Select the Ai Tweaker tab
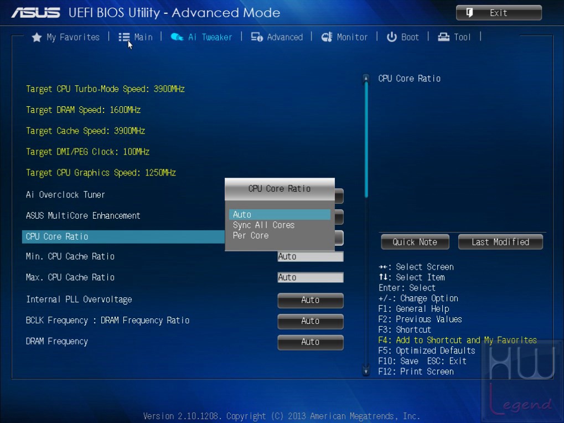This screenshot has width=564, height=423. 201,37
